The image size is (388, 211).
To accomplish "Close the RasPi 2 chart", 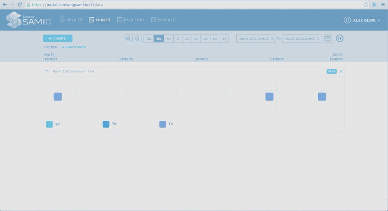I will [x=341, y=71].
